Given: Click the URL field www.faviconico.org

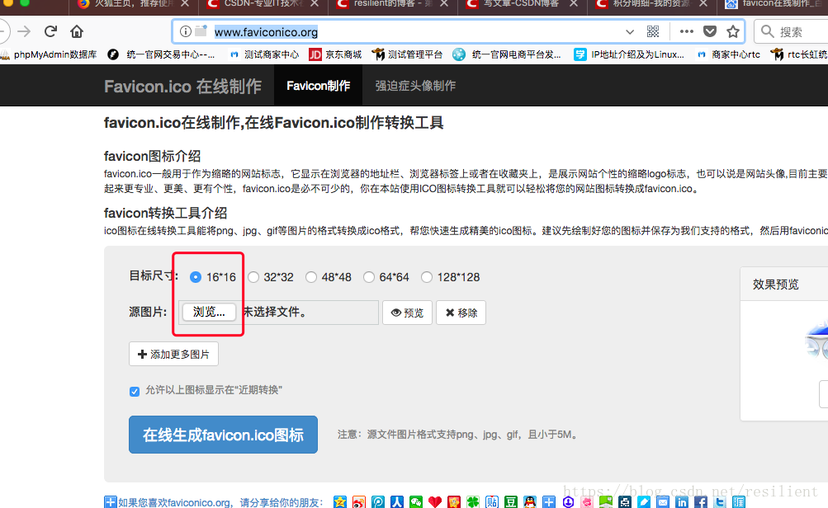Looking at the screenshot, I should coord(266,32).
